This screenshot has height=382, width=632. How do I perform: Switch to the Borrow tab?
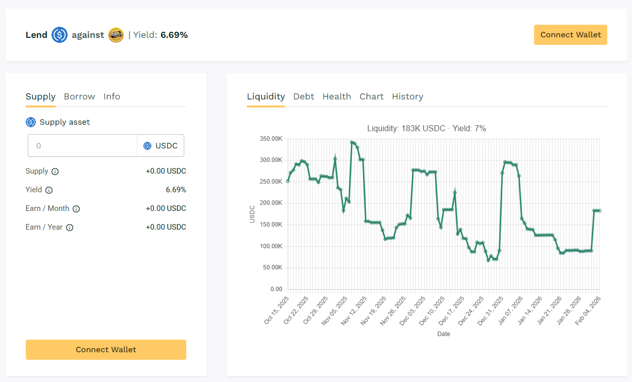click(x=79, y=96)
